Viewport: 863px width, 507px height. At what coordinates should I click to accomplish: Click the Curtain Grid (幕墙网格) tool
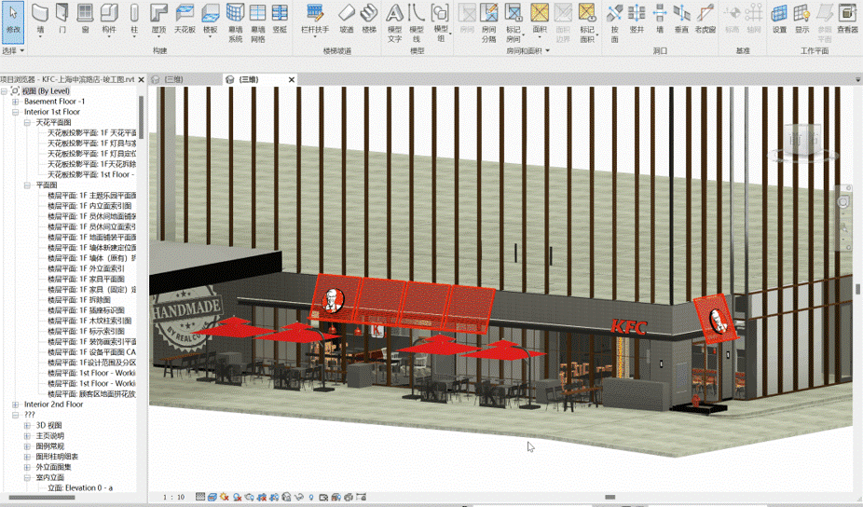[x=258, y=19]
